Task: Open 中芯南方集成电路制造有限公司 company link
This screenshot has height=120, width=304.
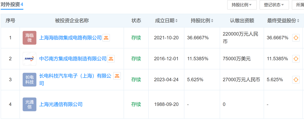Action: (73, 59)
